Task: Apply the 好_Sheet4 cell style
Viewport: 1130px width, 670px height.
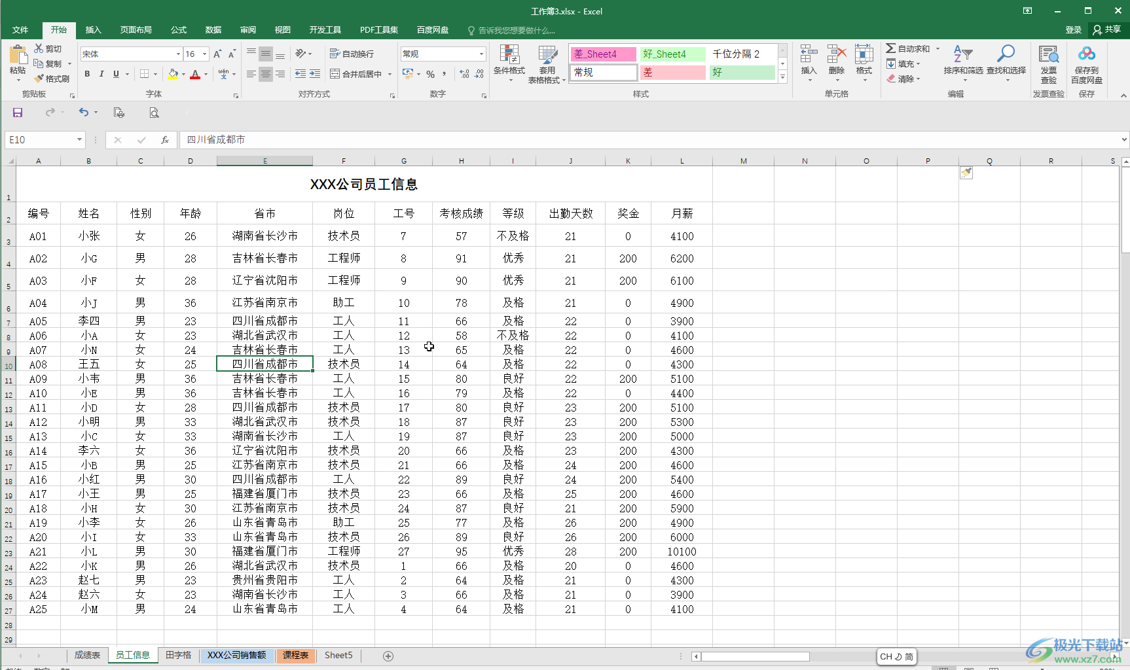Action: (x=673, y=54)
